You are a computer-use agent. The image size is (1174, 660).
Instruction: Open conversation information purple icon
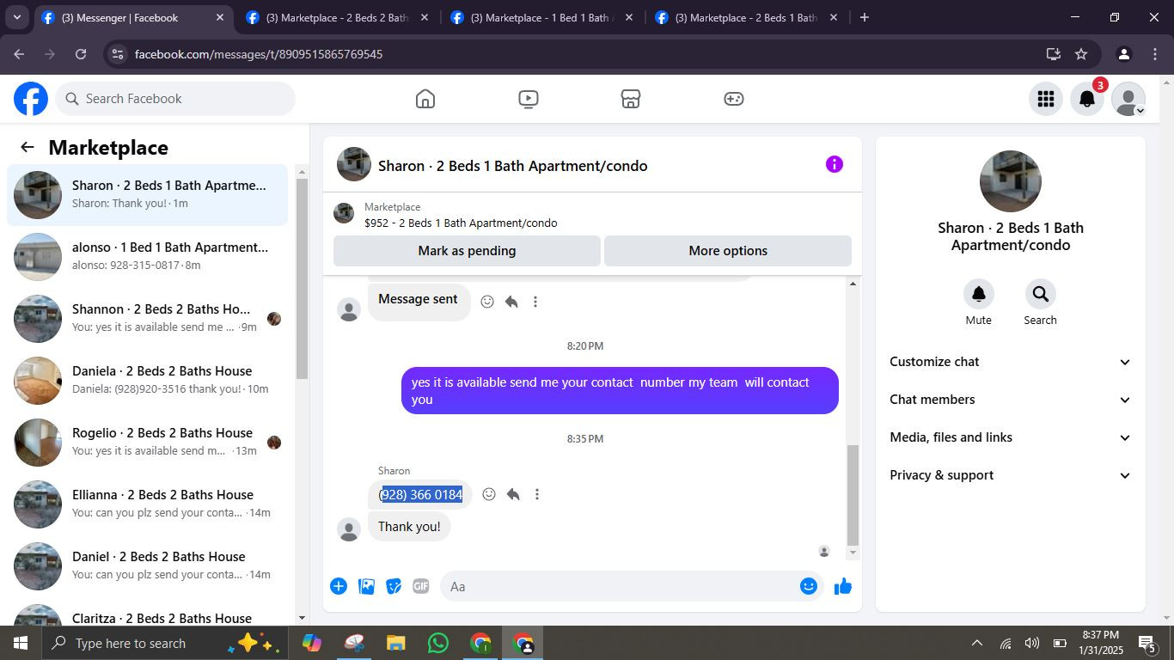[x=835, y=164]
